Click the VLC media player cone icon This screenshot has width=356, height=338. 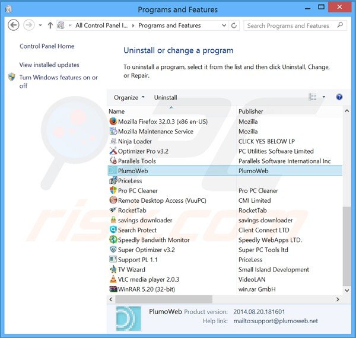[x=113, y=279]
